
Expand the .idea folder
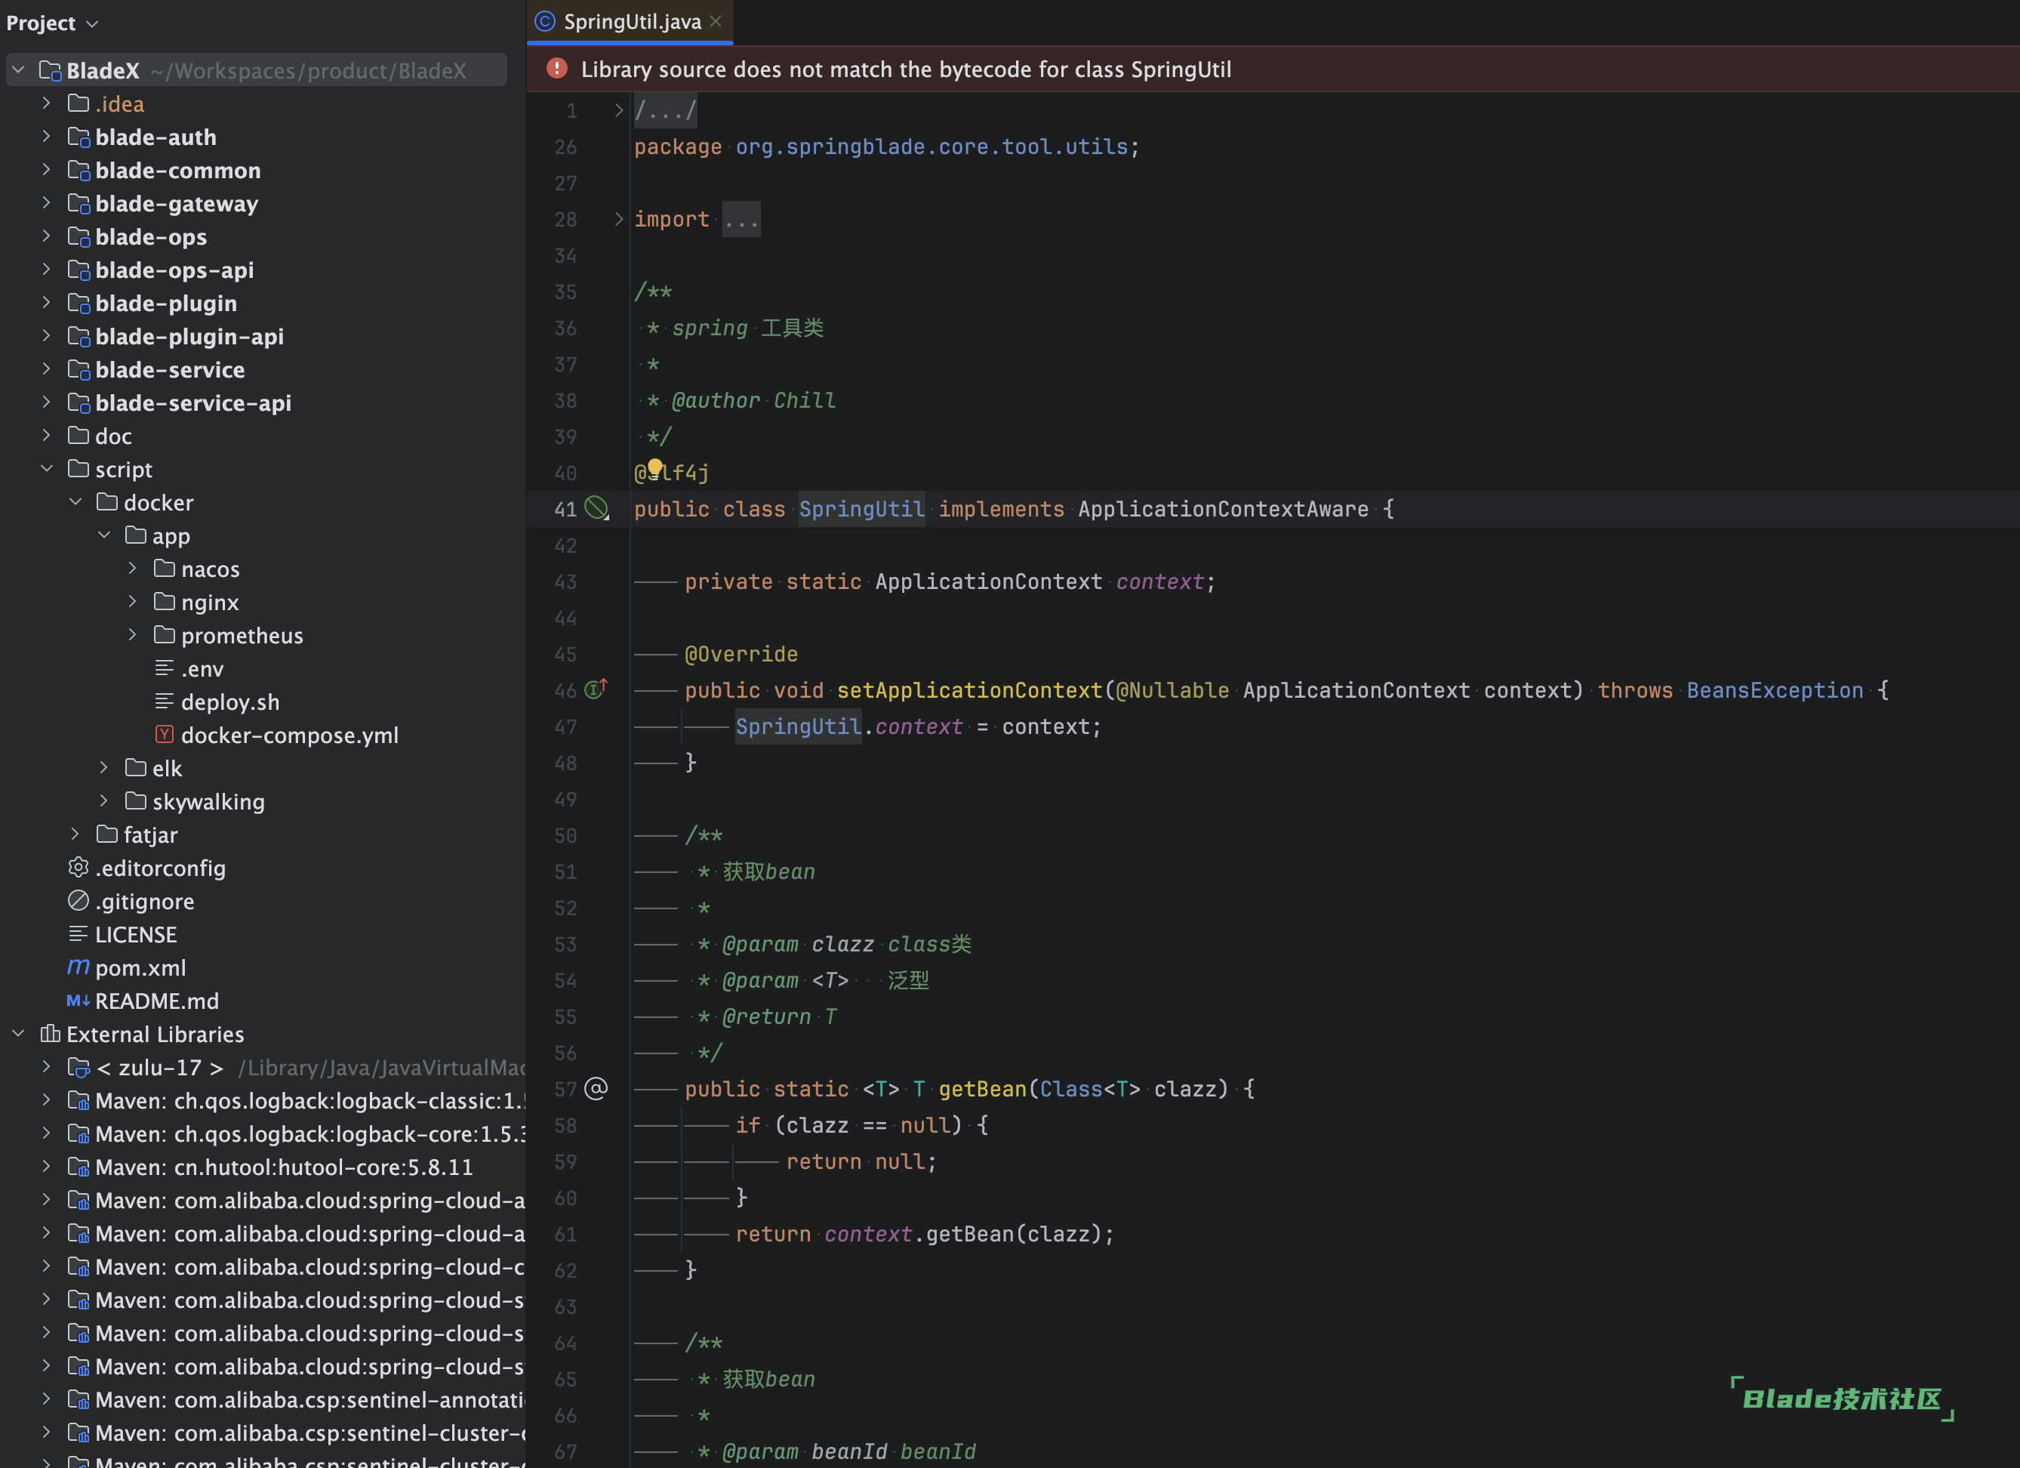coord(46,103)
